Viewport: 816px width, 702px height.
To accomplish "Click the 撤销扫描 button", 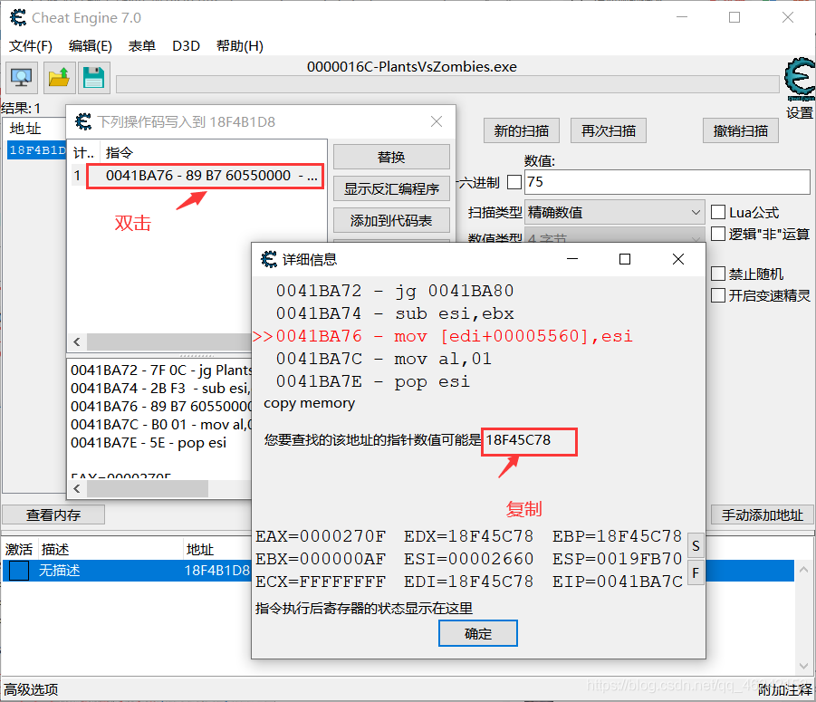I will pos(741,130).
